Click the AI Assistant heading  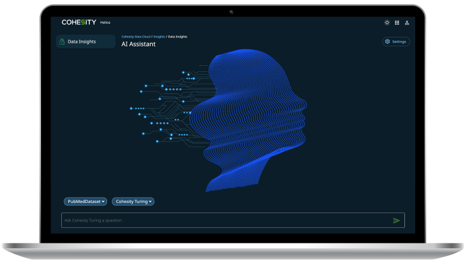[x=139, y=44]
